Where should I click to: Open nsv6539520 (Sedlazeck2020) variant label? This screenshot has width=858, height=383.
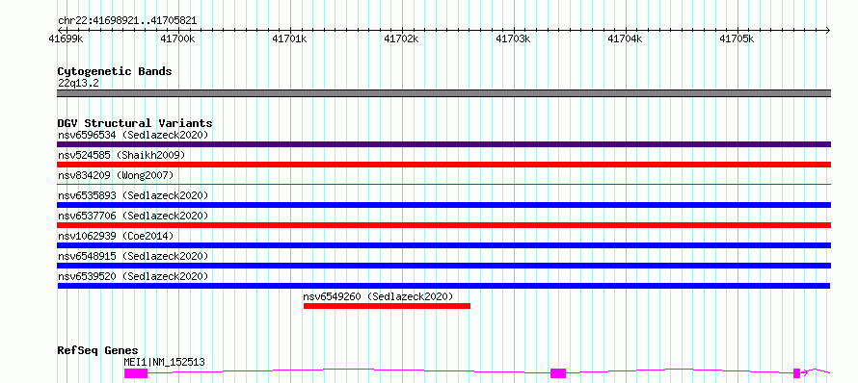(x=133, y=276)
